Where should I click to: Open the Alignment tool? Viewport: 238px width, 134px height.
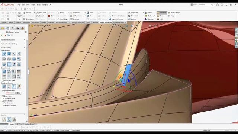tap(133, 13)
